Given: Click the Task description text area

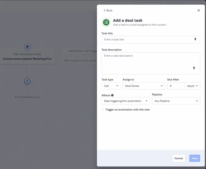Looking at the screenshot, I should point(151,63).
